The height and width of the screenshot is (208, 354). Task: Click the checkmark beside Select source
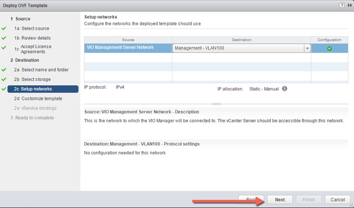(4, 28)
